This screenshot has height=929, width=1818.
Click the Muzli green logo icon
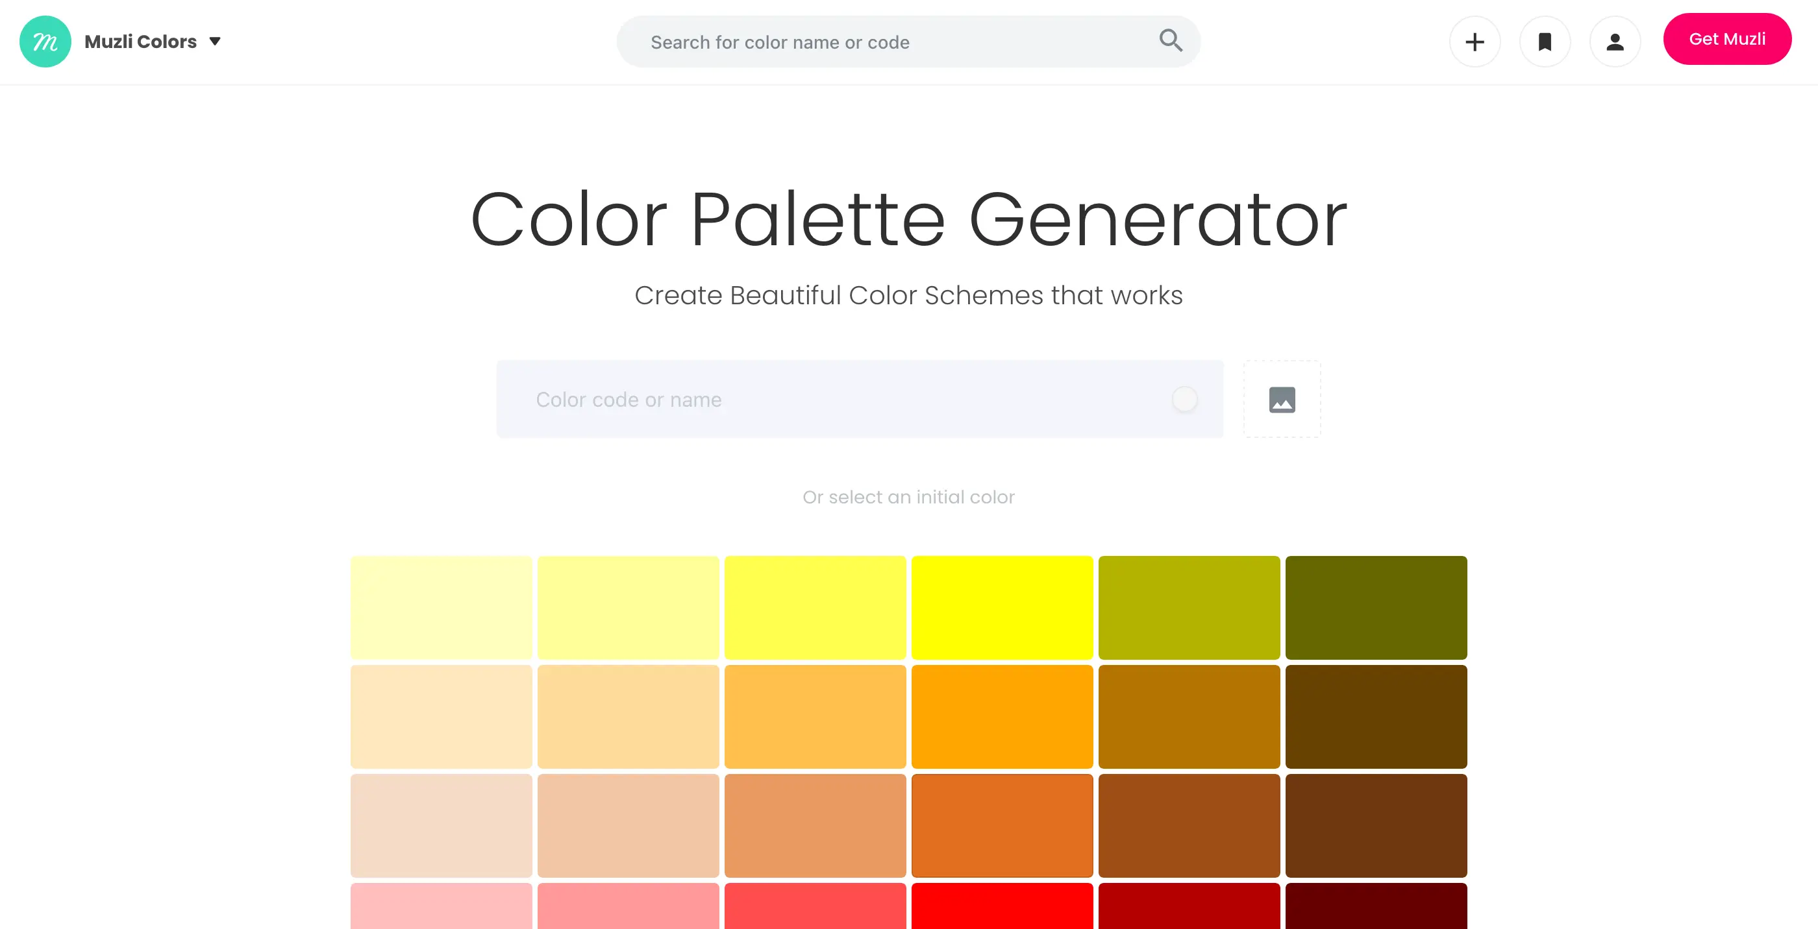45,42
